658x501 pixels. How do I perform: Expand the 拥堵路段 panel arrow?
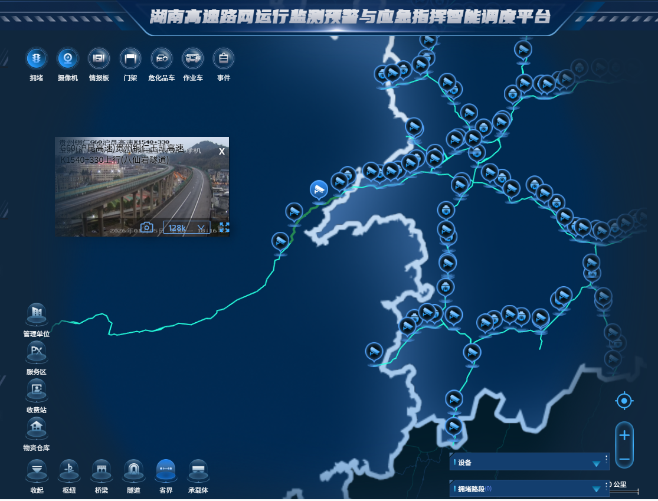596,489
